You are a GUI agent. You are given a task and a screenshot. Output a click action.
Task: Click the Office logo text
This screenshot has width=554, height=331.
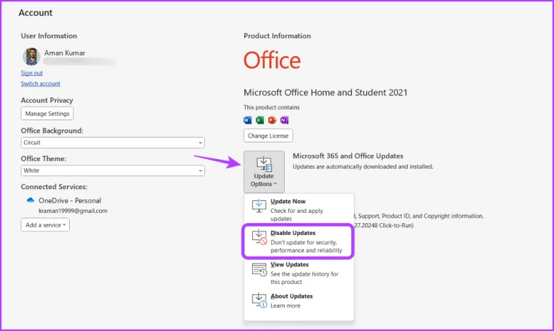click(272, 60)
